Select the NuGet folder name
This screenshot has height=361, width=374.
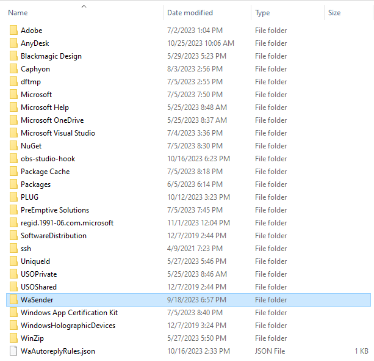coord(31,146)
